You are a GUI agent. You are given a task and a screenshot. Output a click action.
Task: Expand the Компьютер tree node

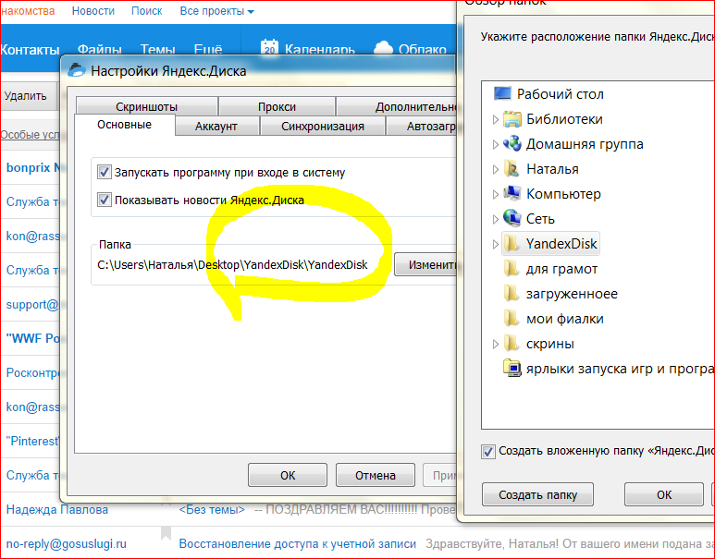click(x=496, y=194)
